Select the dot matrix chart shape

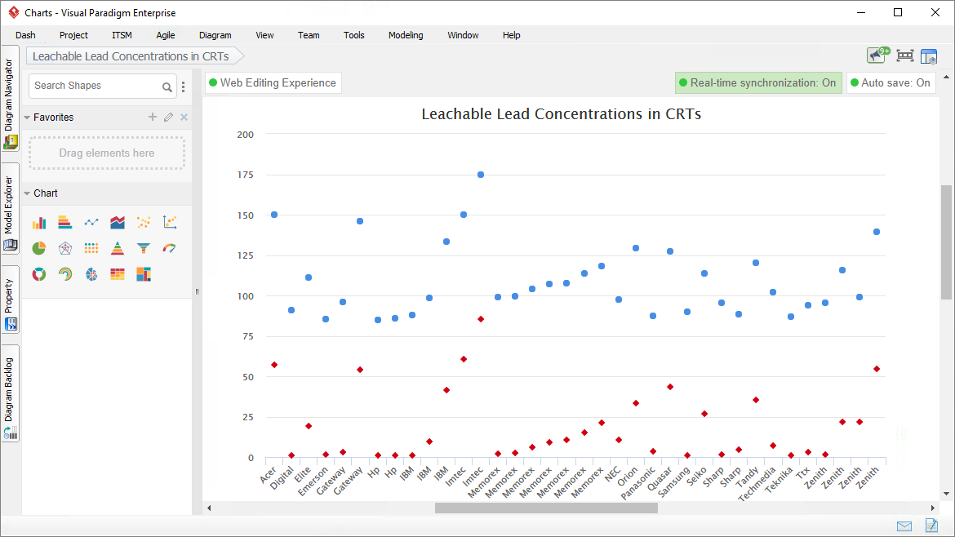(x=91, y=248)
